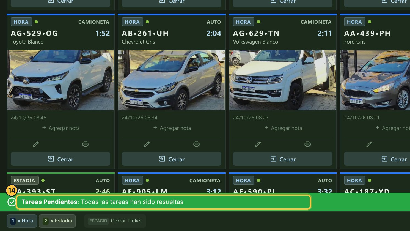Viewport: 410px width, 231px height.
Task: Click the HORA badge on the AB·261·UH card
Action: pos(132,22)
